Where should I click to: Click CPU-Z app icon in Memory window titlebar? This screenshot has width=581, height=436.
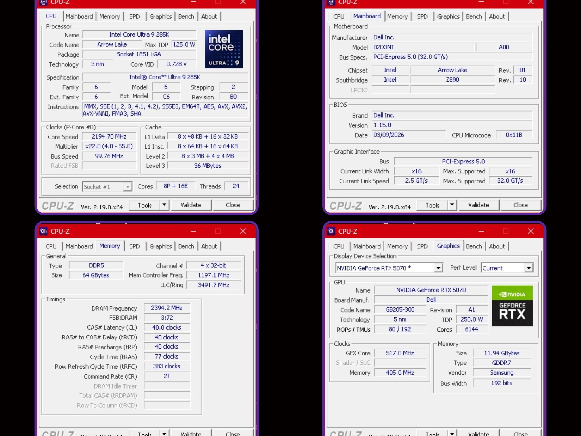43,231
